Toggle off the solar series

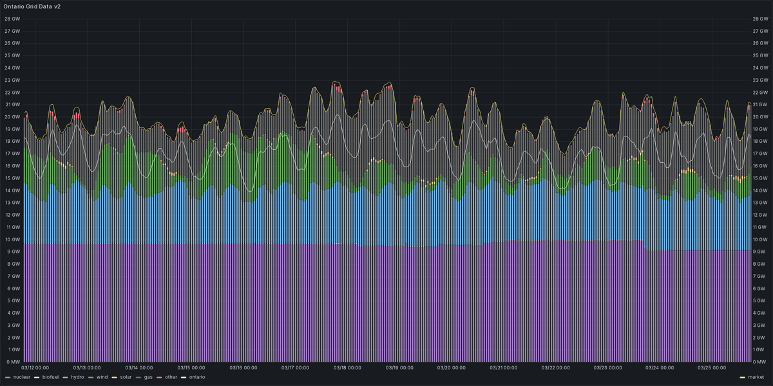(x=126, y=377)
